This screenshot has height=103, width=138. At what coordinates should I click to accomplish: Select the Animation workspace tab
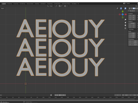click(43, 4)
